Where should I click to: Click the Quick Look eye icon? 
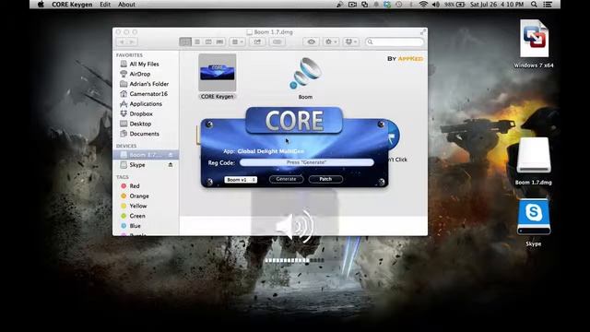312,41
